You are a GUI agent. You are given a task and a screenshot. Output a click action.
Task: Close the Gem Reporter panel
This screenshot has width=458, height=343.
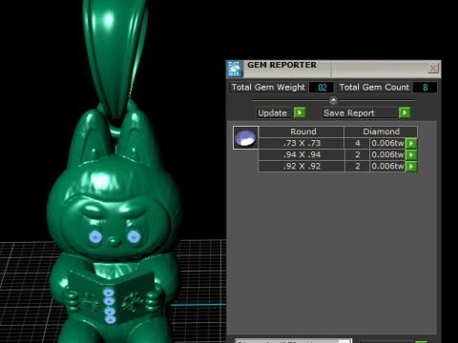pos(433,68)
